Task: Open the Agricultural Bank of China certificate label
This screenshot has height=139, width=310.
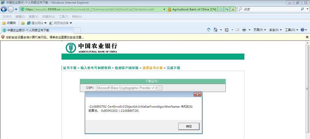Action: pyautogui.click(x=194, y=9)
